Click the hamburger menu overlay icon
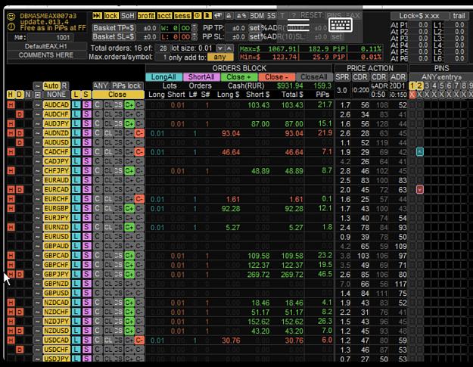 point(298,24)
